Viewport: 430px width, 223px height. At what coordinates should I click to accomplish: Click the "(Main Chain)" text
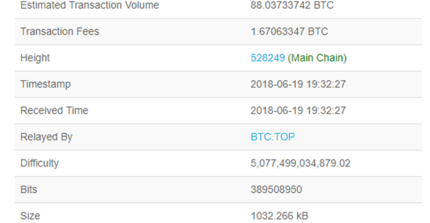317,58
